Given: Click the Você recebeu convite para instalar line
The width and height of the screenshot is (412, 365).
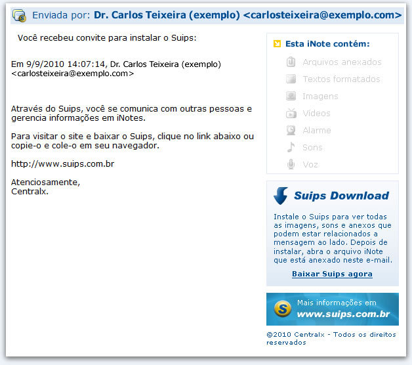Looking at the screenshot, I should pyautogui.click(x=107, y=38).
